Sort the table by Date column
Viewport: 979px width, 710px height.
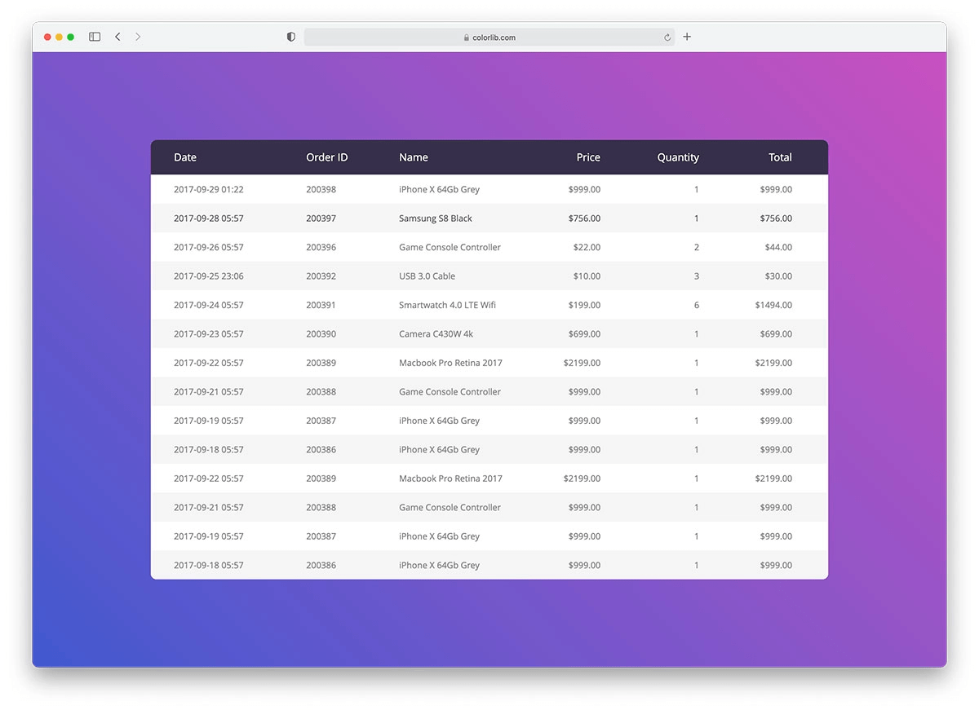[x=185, y=157]
